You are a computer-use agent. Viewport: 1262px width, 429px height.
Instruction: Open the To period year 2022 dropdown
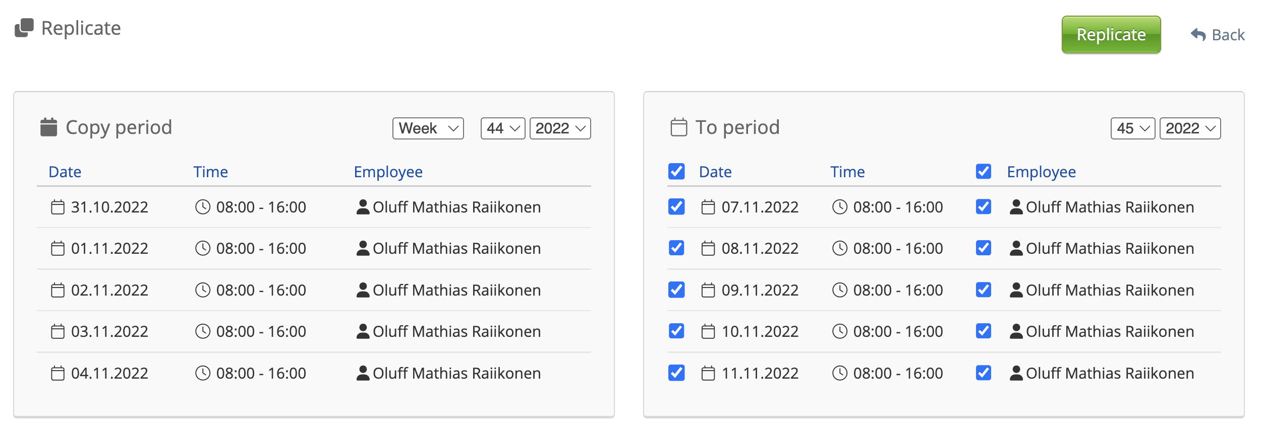(1190, 128)
